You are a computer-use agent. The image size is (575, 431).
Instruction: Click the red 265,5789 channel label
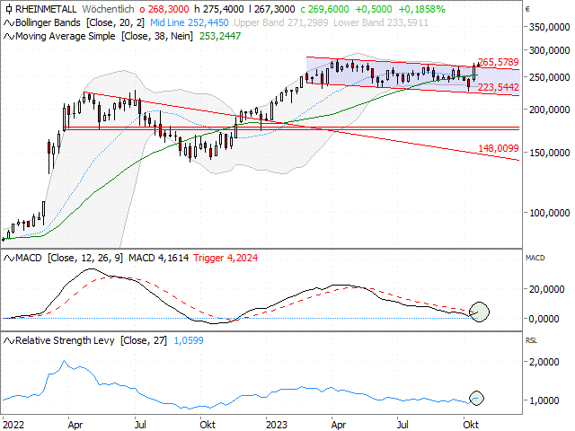point(499,62)
